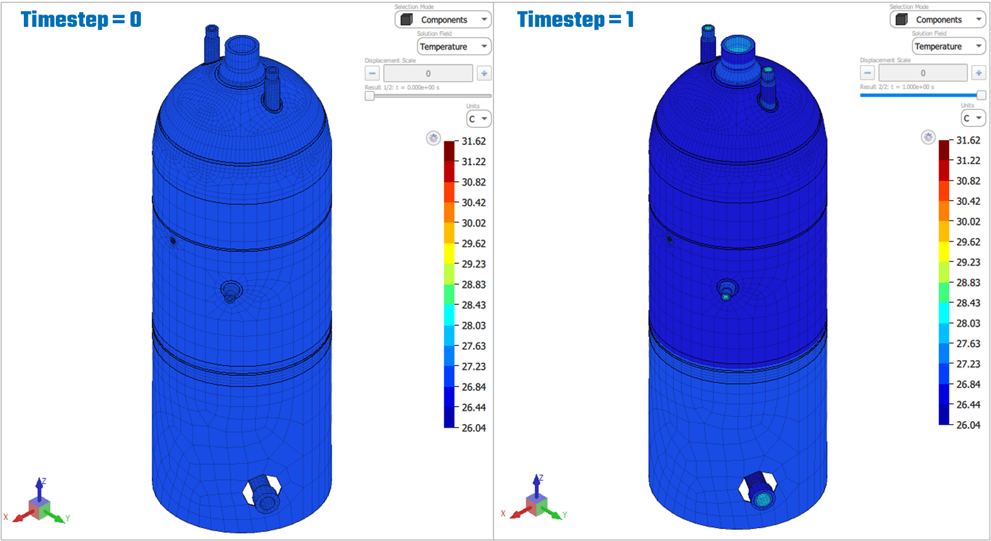
Task: Open legend settings gear in Timestep 0 panel
Action: click(434, 138)
